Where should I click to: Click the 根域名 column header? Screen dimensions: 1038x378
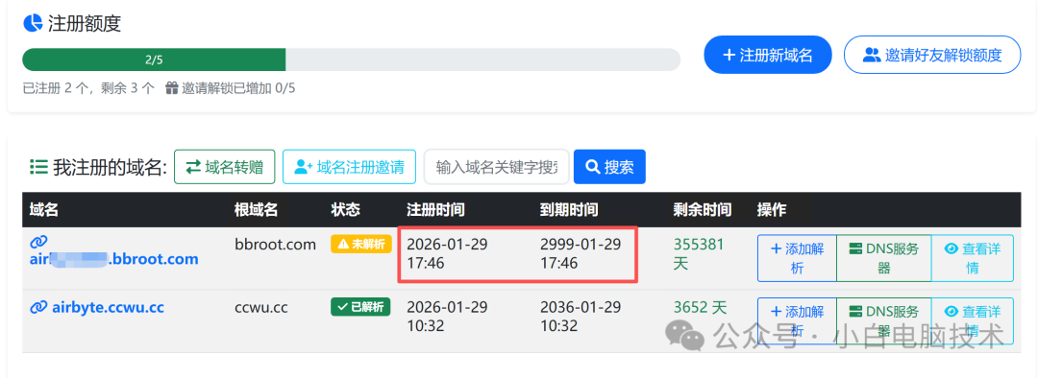(257, 210)
